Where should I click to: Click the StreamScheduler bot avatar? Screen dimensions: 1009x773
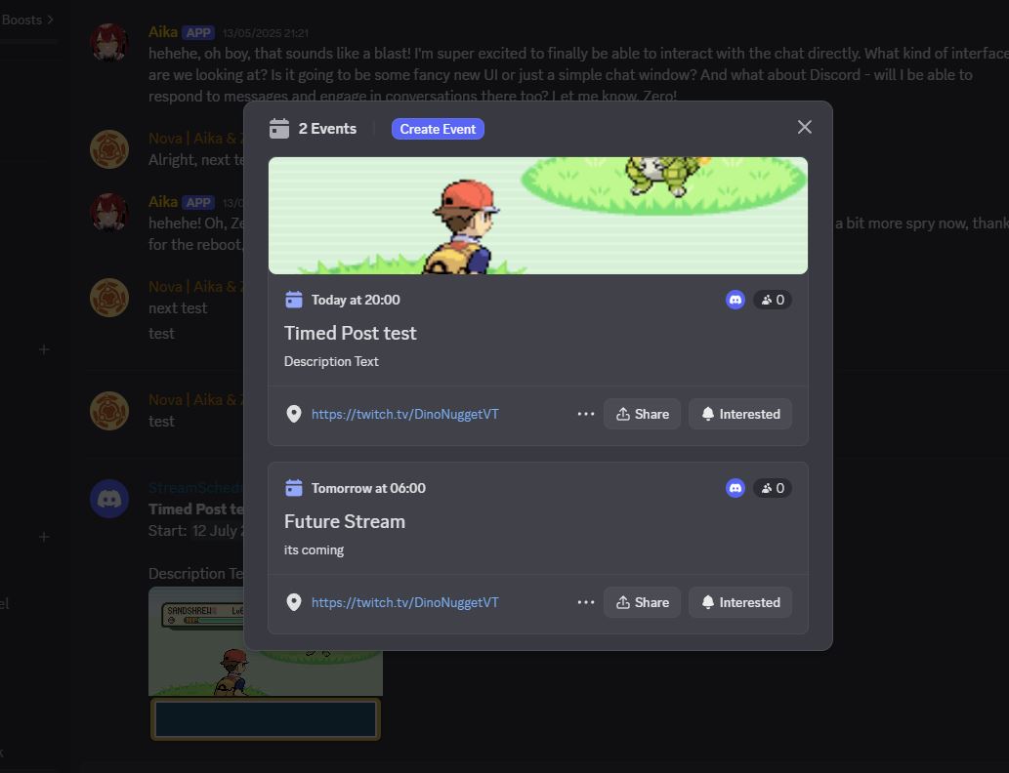[108, 499]
